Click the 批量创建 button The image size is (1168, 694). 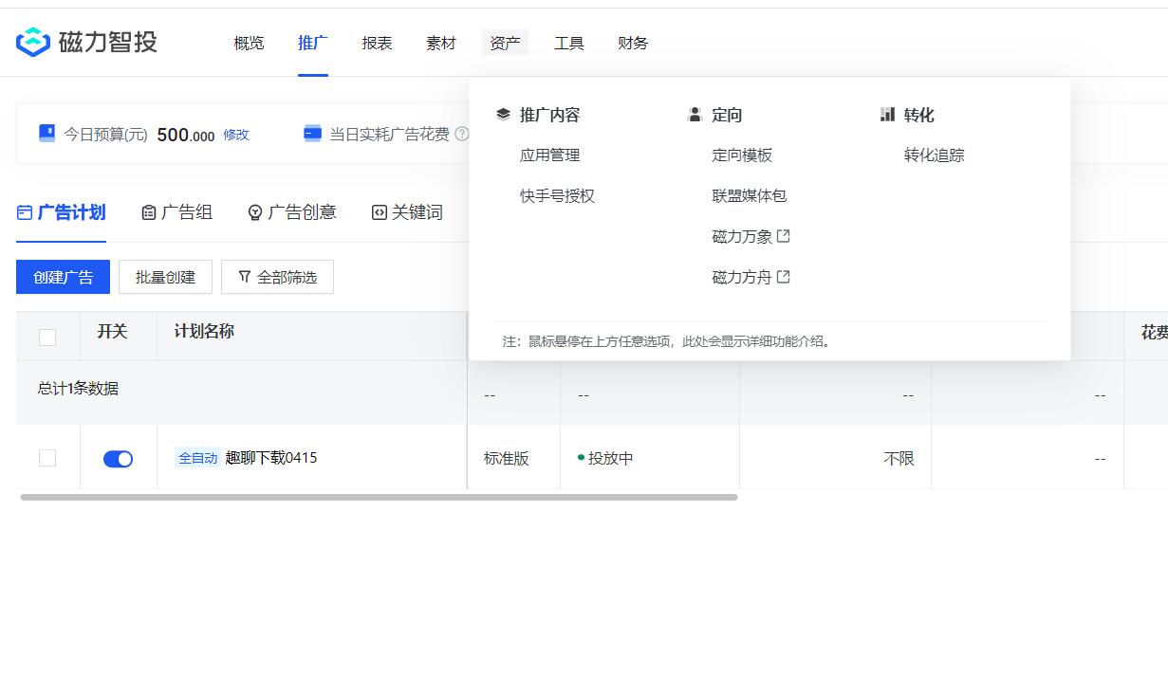(165, 277)
